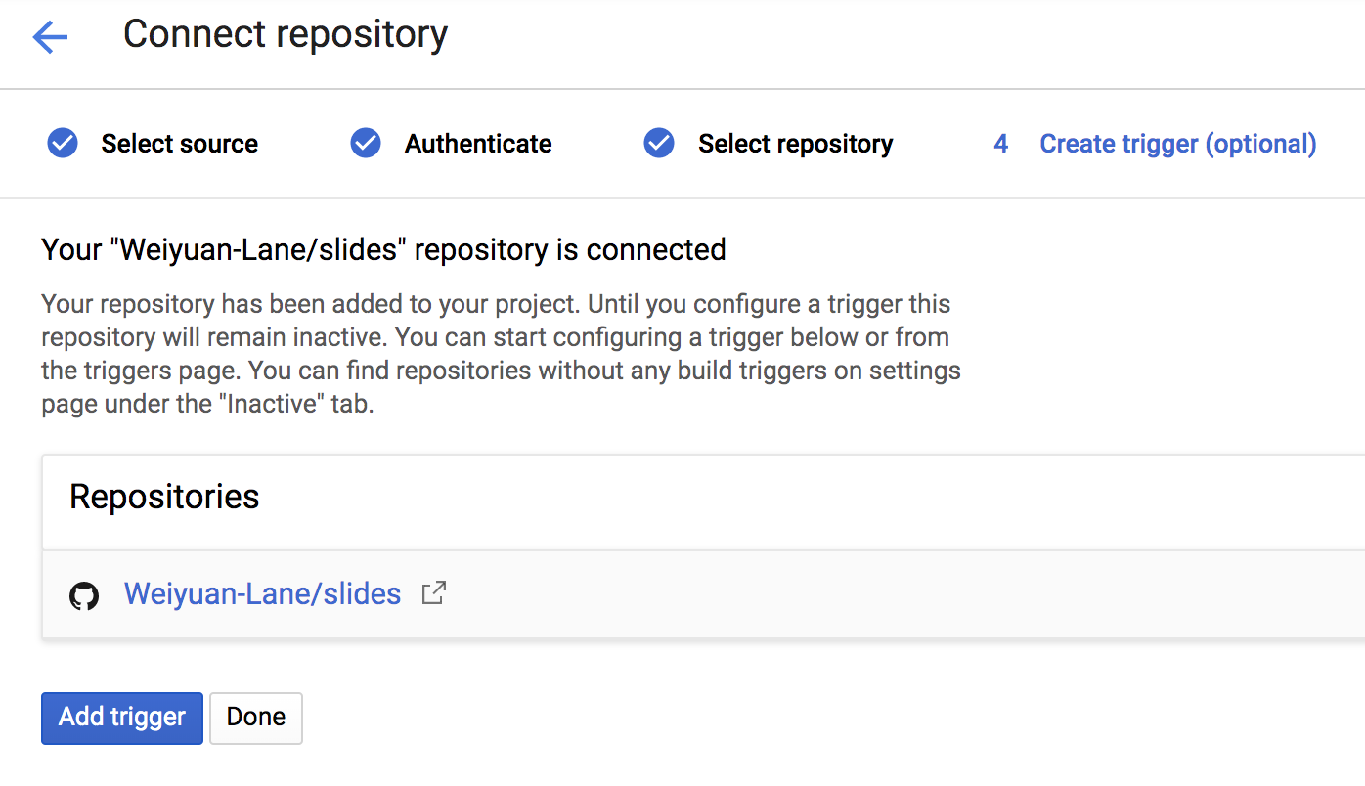Screen dimensions: 1365x786
Task: Click the Connect repository page title
Action: pyautogui.click(x=286, y=34)
